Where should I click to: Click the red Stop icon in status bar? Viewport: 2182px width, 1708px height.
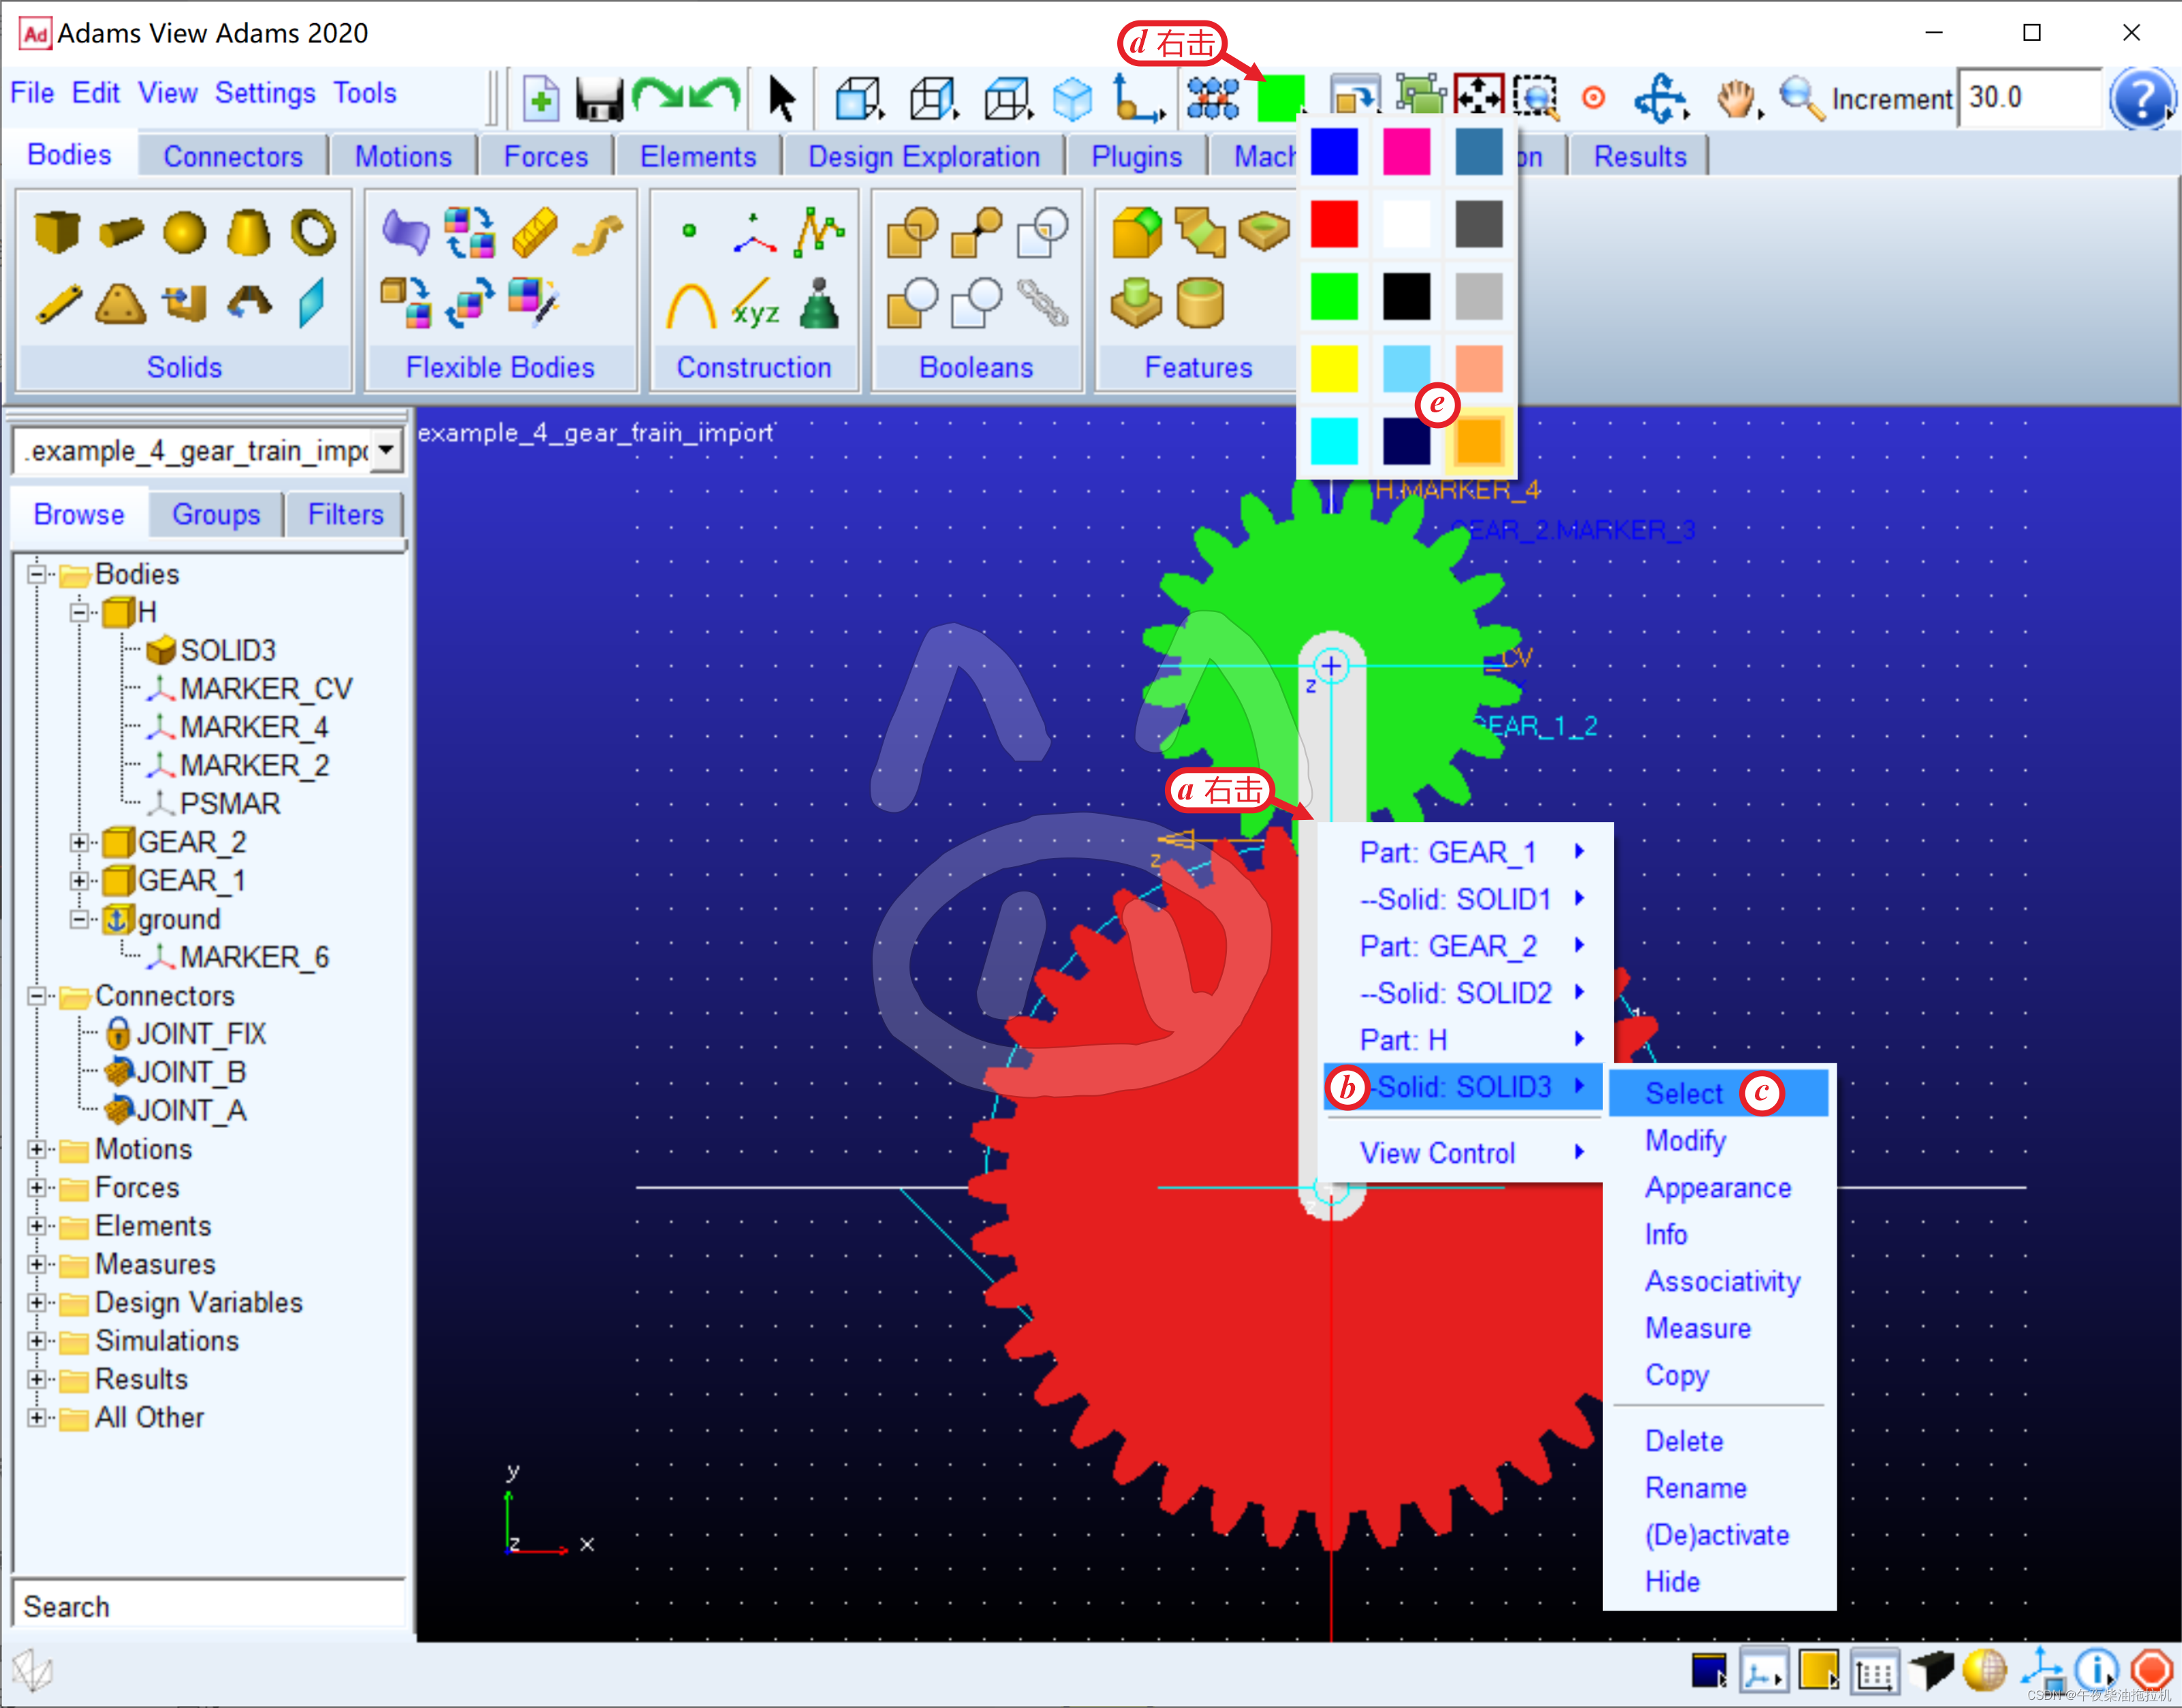(2152, 1669)
